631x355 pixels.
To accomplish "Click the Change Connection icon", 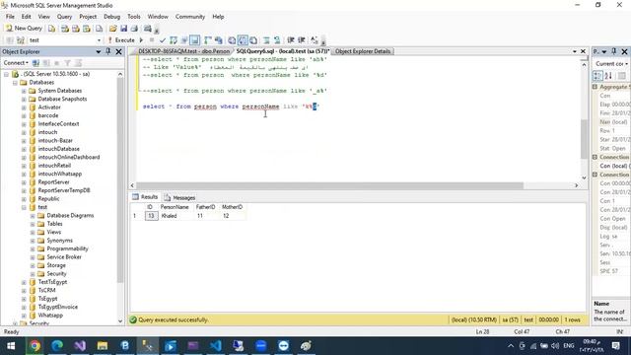I will [x=21, y=40].
